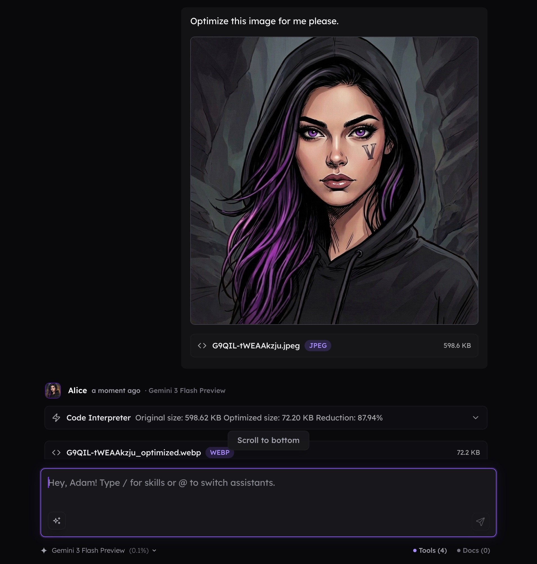Click the Alice assistant name

(x=77, y=391)
